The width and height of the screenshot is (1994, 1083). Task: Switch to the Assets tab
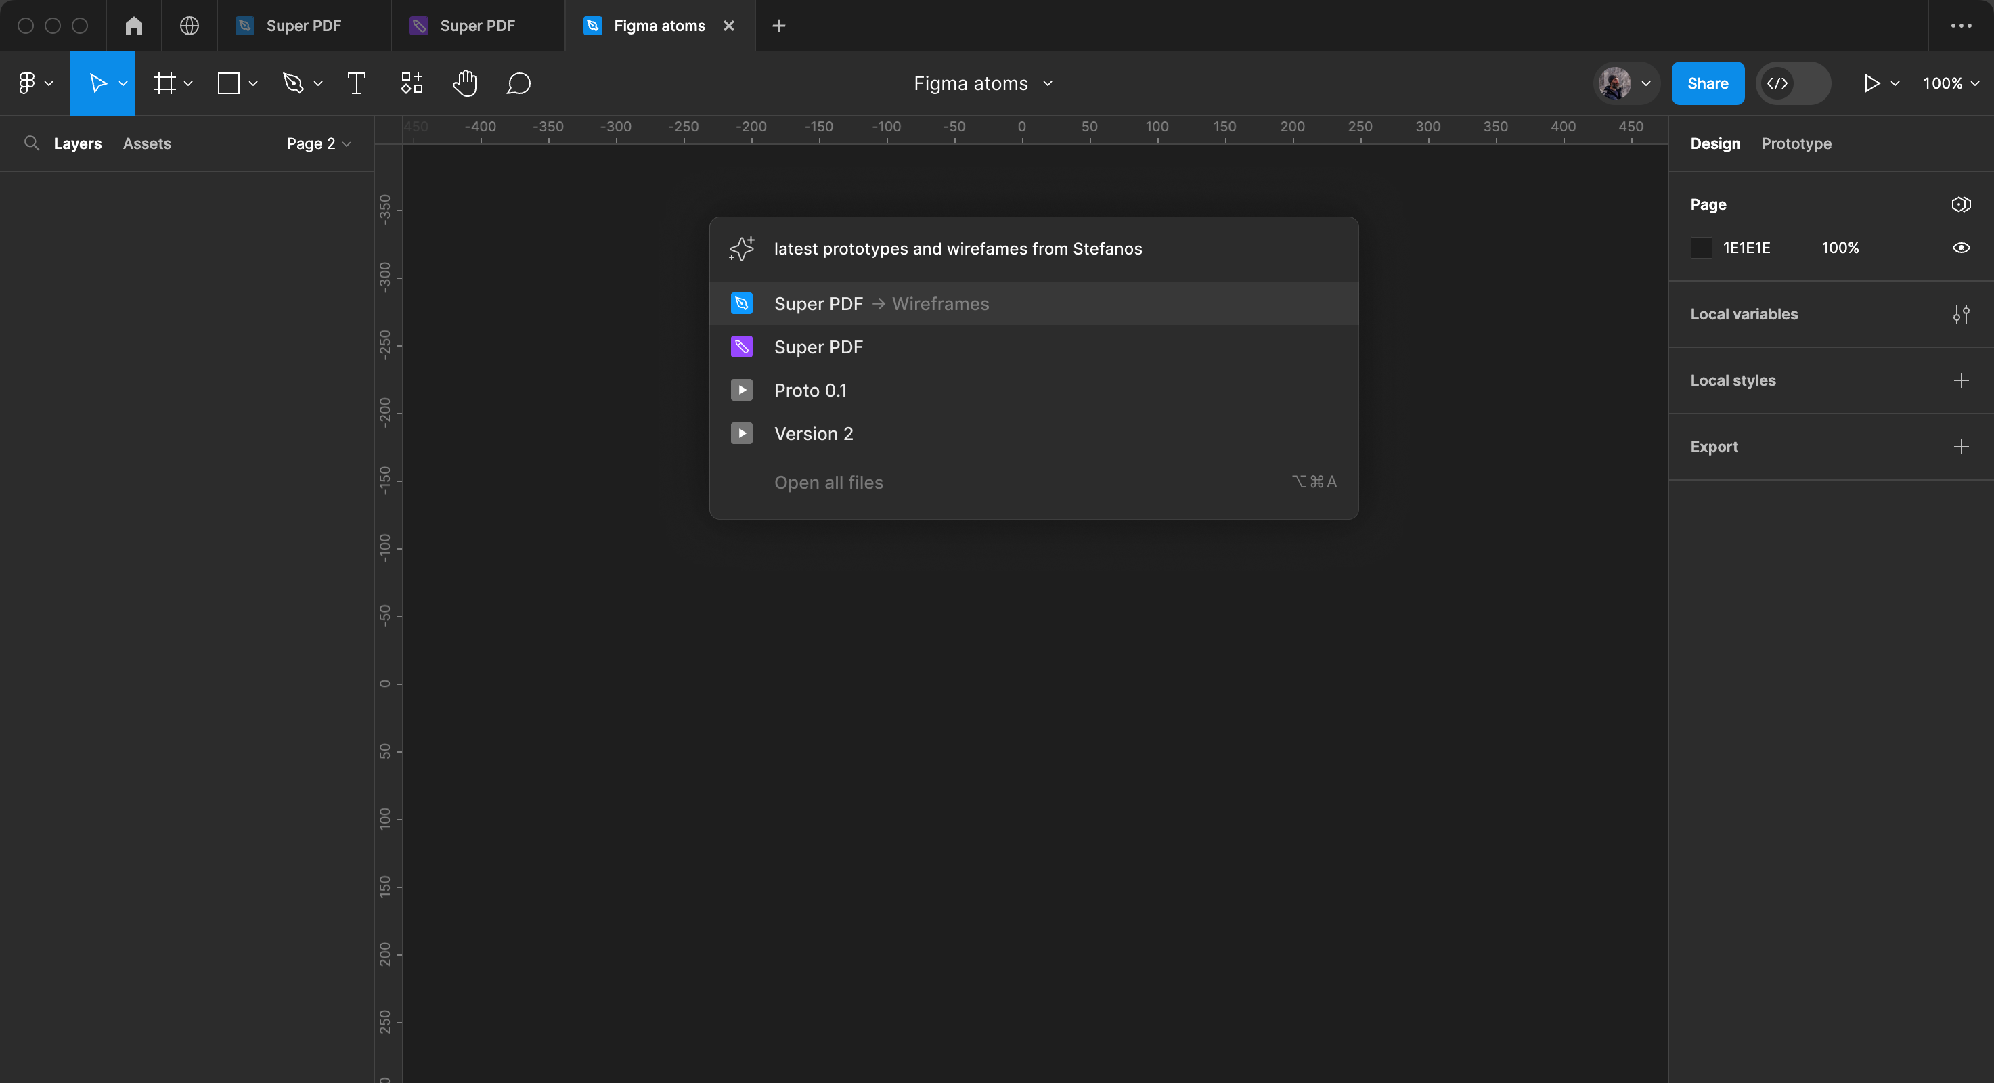coord(147,143)
